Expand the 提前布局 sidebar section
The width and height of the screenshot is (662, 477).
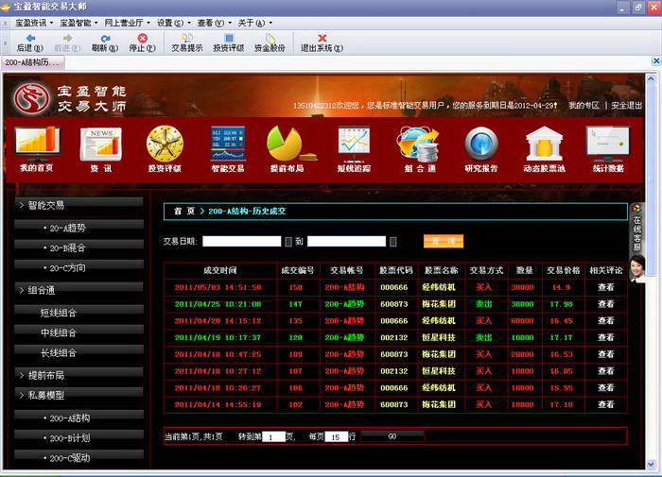78,375
